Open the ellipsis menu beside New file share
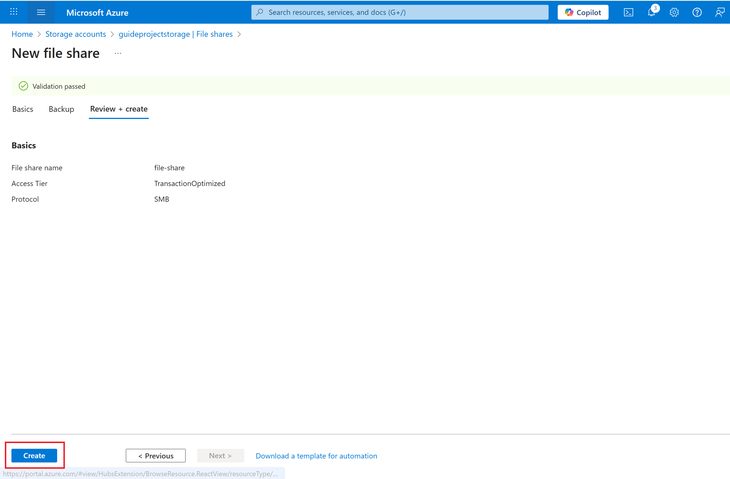The image size is (730, 479). [118, 53]
